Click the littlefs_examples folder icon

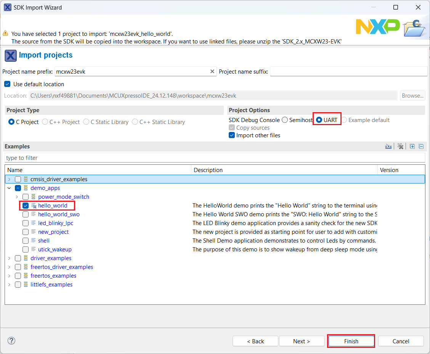click(26, 285)
